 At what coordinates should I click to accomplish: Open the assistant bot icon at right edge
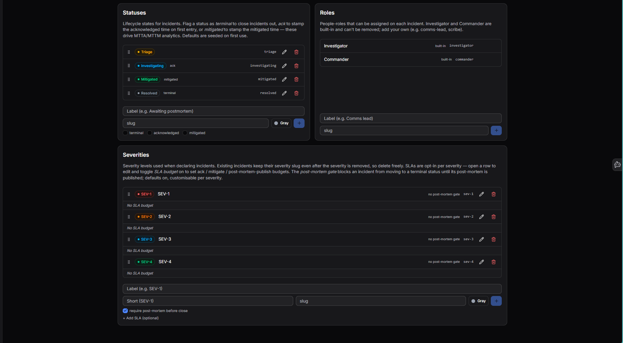tap(617, 165)
